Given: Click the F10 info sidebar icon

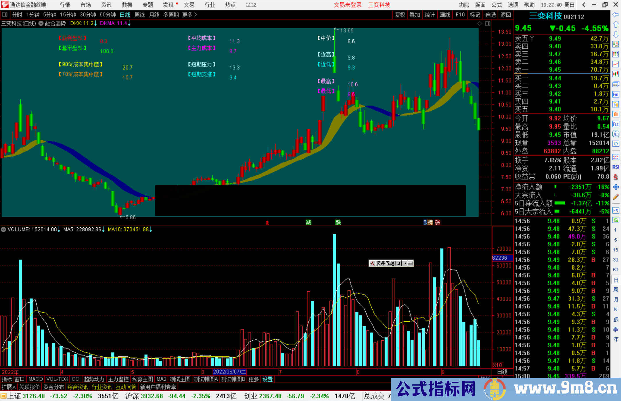Looking at the screenshot, I should [x=616, y=94].
